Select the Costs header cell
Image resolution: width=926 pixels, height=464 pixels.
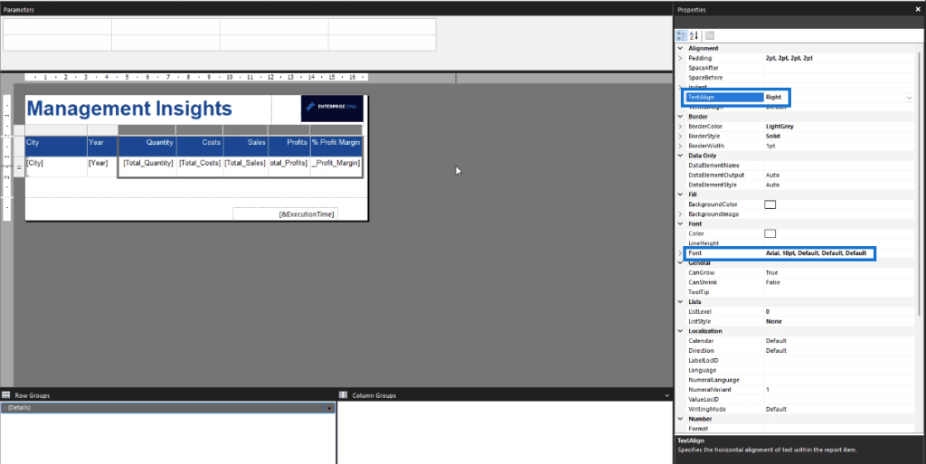click(x=200, y=146)
